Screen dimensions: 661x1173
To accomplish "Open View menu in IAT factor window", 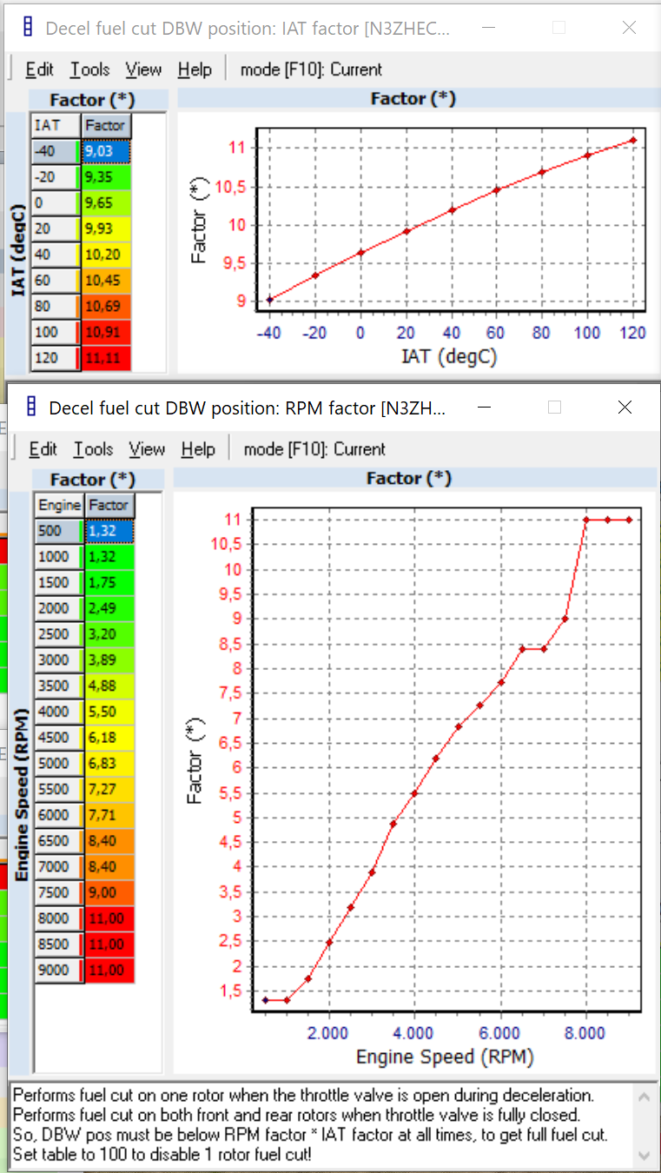I will [143, 70].
